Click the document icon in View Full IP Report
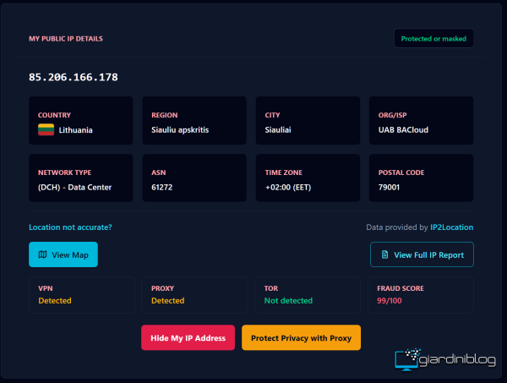Screen dimensions: 507x383 coord(384,254)
